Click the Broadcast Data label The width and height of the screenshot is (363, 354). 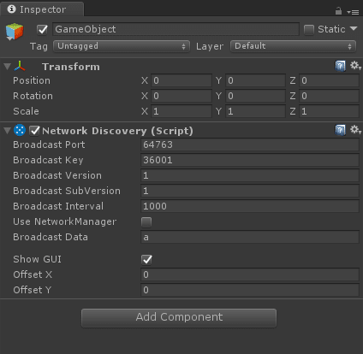coord(51,237)
